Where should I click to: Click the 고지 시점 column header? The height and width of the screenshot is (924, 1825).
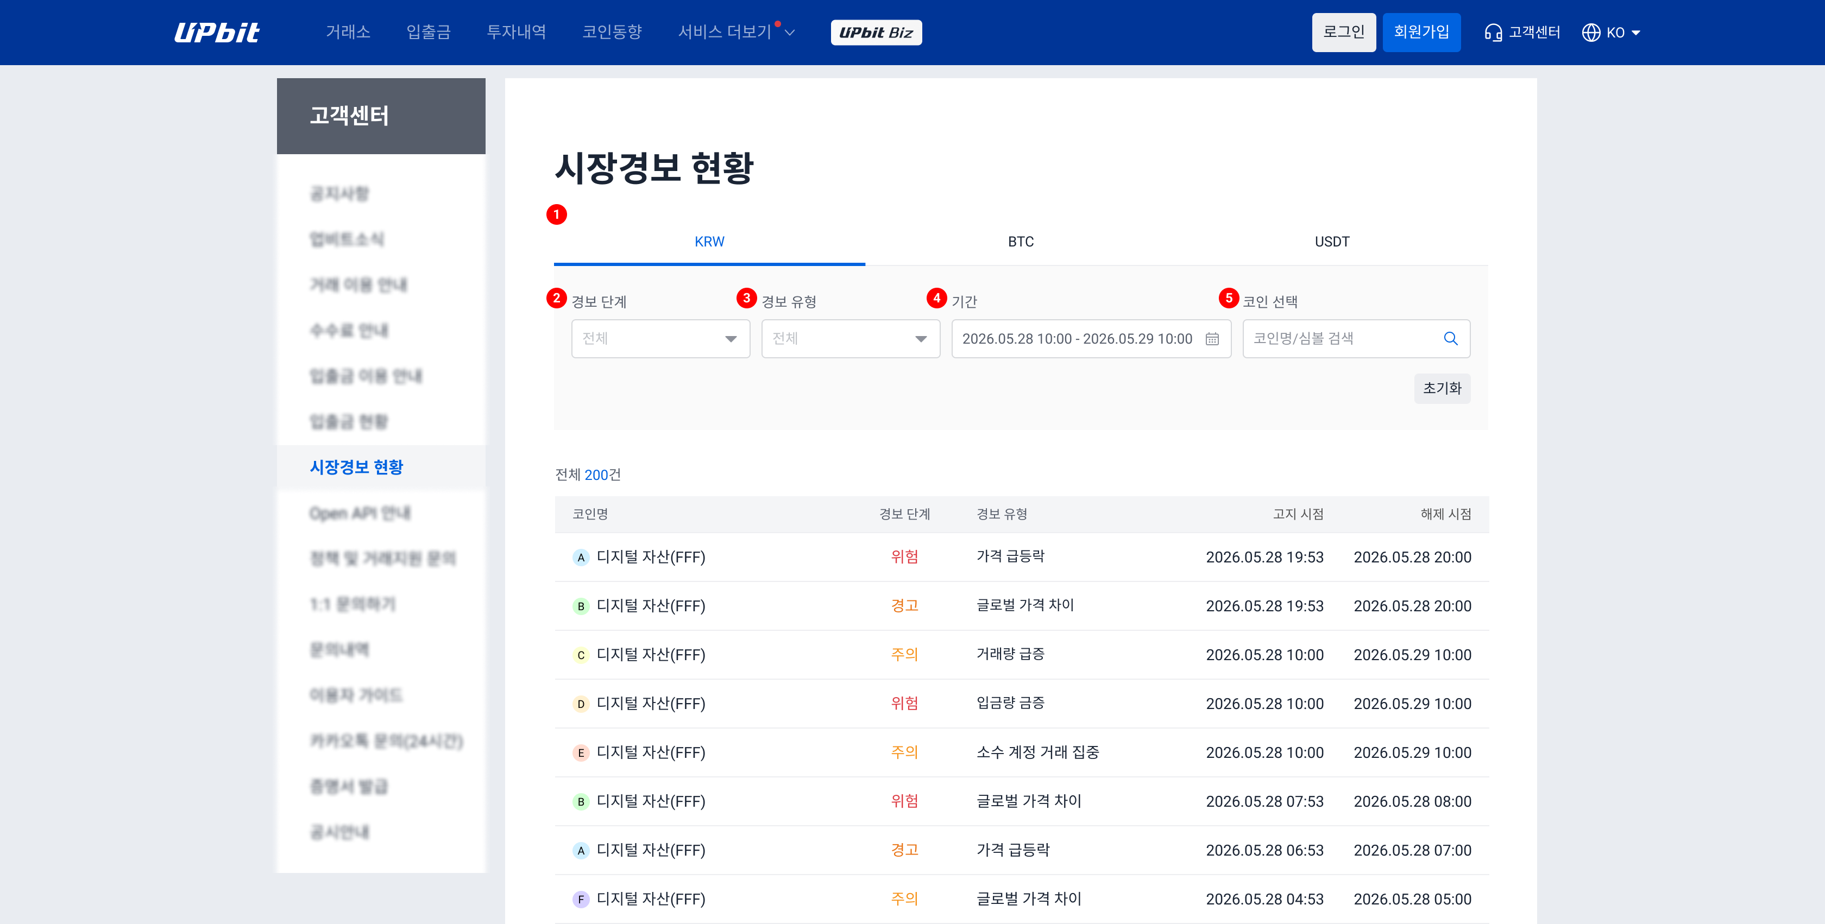click(1298, 515)
